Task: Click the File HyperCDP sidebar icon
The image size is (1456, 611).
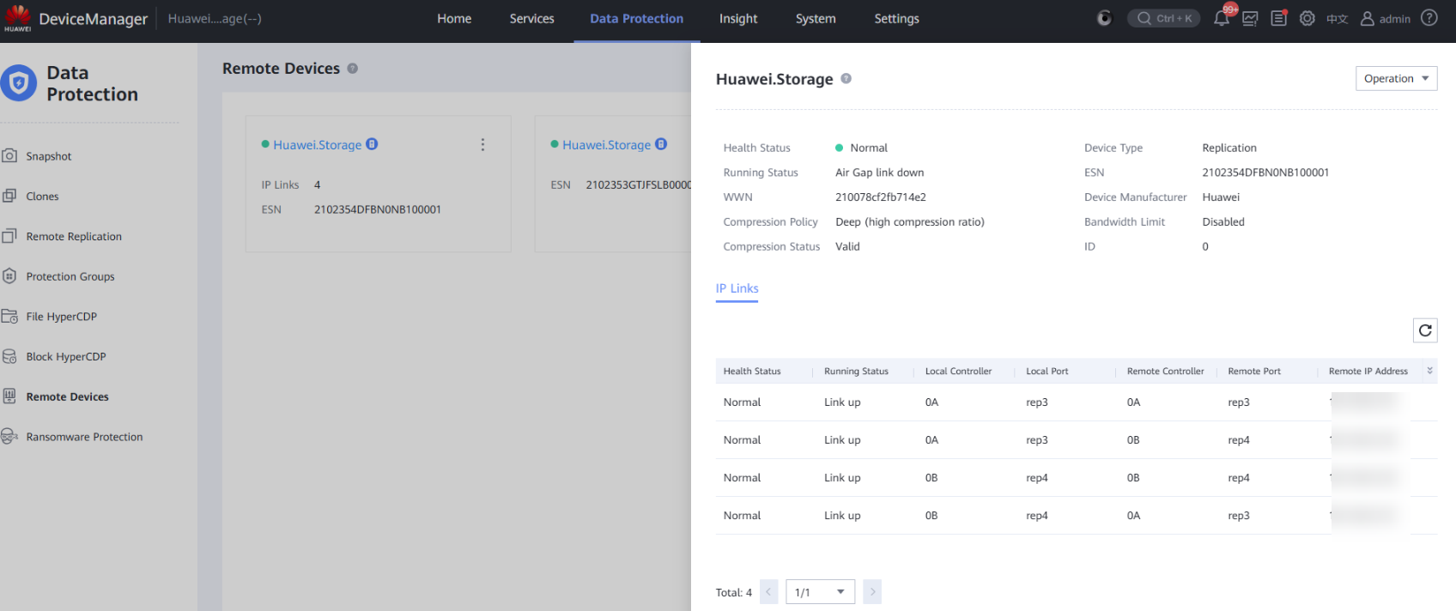Action: coord(9,316)
